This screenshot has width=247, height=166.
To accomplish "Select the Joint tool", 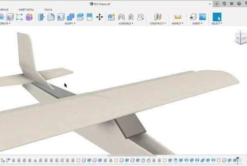I will [121, 17].
